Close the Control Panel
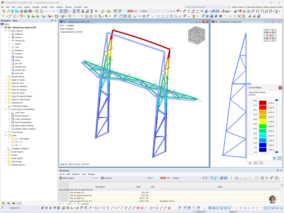The height and width of the screenshot is (213, 284). pos(280,88)
